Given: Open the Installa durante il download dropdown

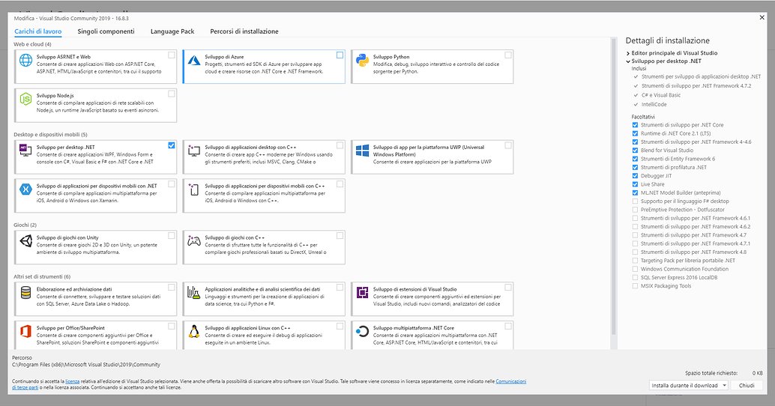Looking at the screenshot, I should point(689,385).
